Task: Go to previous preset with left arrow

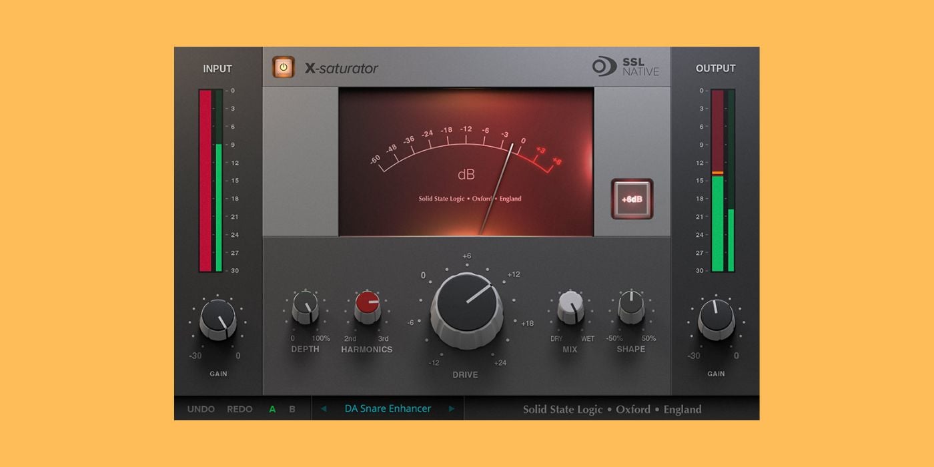Action: 324,409
